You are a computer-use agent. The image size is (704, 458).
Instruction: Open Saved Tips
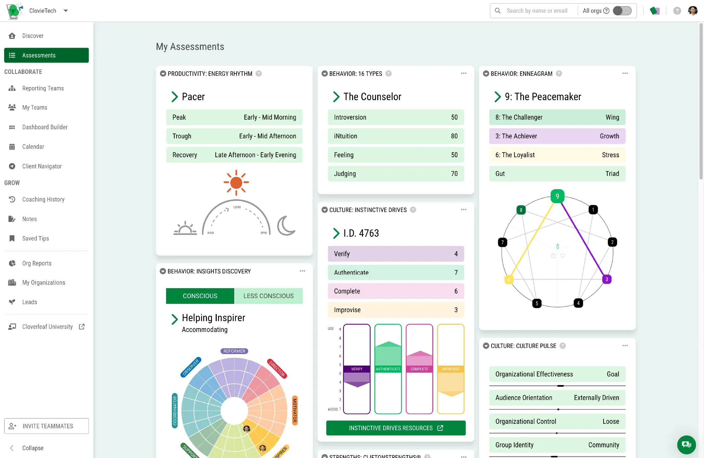36,239
